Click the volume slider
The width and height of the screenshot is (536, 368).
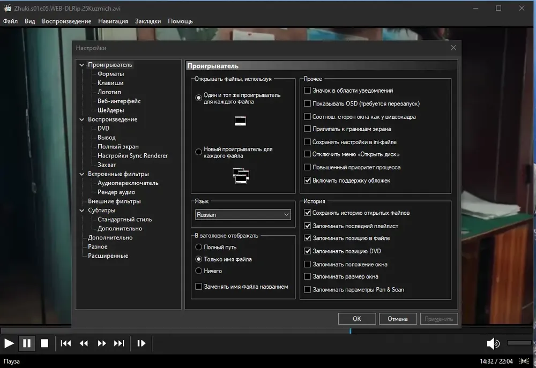[x=519, y=343]
